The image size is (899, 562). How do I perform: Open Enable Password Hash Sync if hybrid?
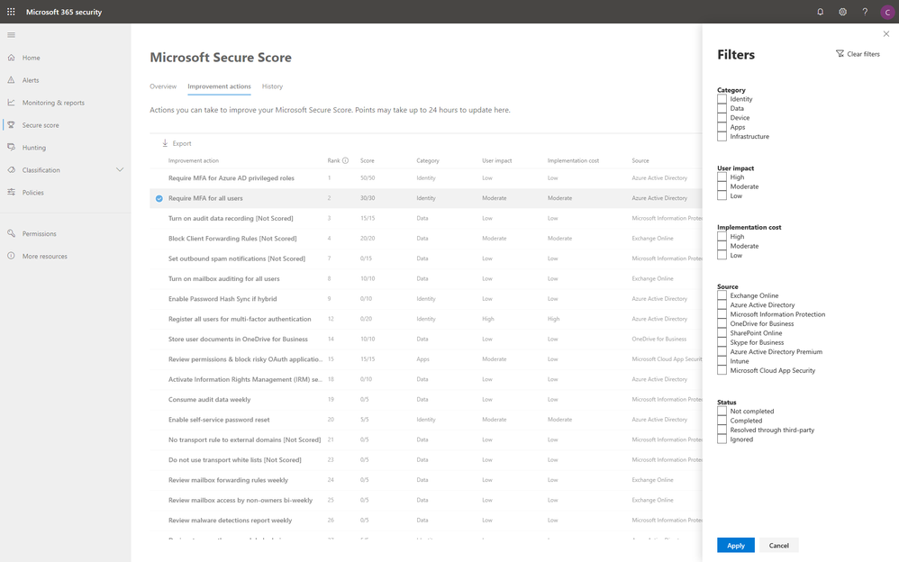coord(222,299)
